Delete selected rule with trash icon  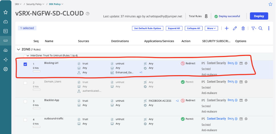coord(243,28)
